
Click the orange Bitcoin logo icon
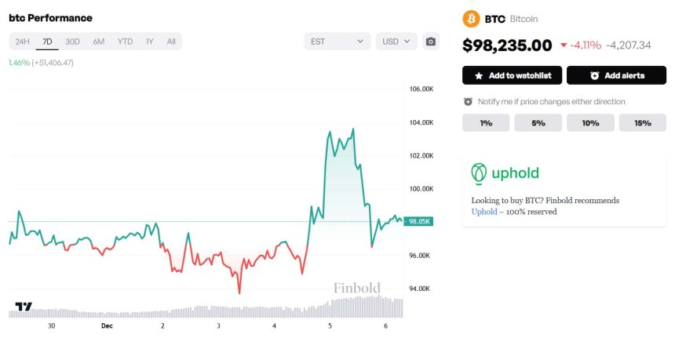(x=472, y=18)
